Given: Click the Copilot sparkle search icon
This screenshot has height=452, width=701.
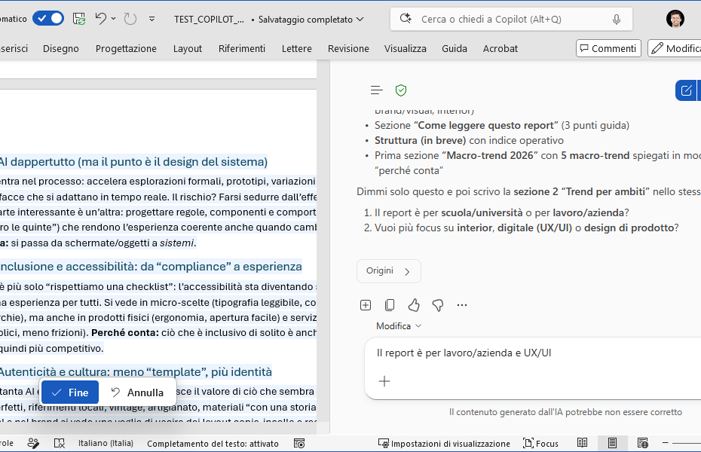Looking at the screenshot, I should coord(406,19).
